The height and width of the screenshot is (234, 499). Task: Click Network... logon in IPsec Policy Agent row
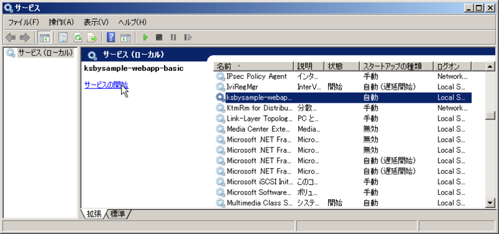[x=453, y=77]
